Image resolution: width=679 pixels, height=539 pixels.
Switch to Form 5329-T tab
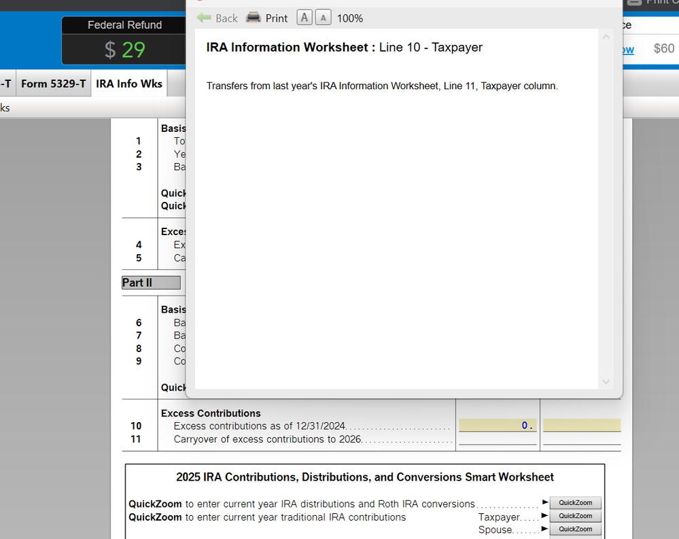click(53, 84)
